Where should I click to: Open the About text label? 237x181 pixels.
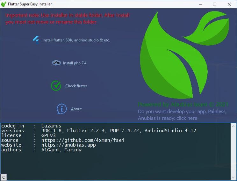tap(76, 109)
